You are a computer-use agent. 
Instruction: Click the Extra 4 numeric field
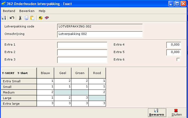pyautogui.click(x=174, y=45)
